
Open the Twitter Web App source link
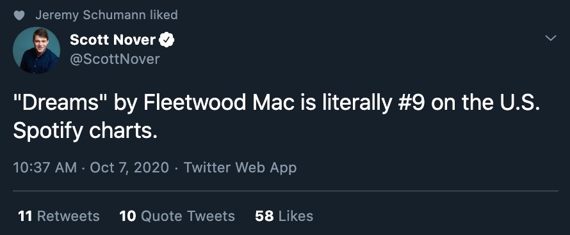tap(240, 167)
